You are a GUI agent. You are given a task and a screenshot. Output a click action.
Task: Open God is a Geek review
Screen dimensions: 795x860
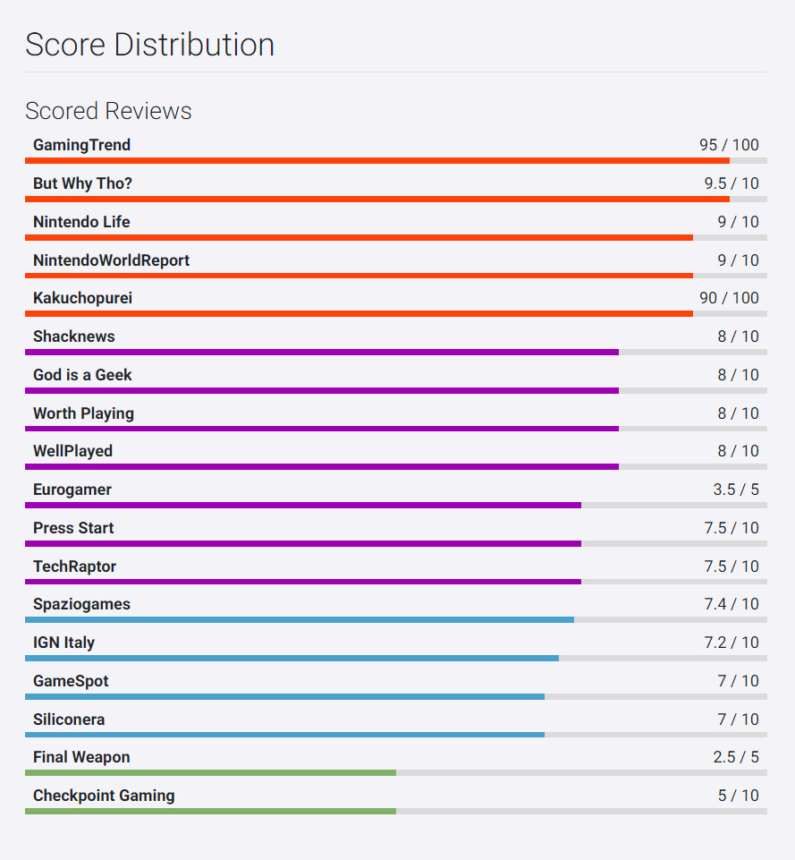(x=82, y=375)
